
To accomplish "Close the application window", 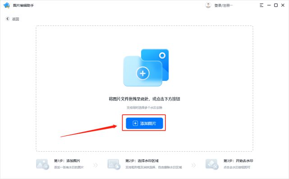I will (x=283, y=5).
